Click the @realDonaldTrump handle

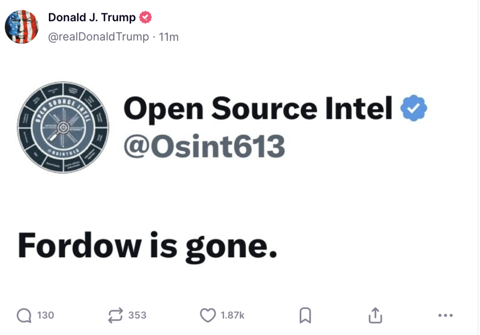click(x=98, y=37)
